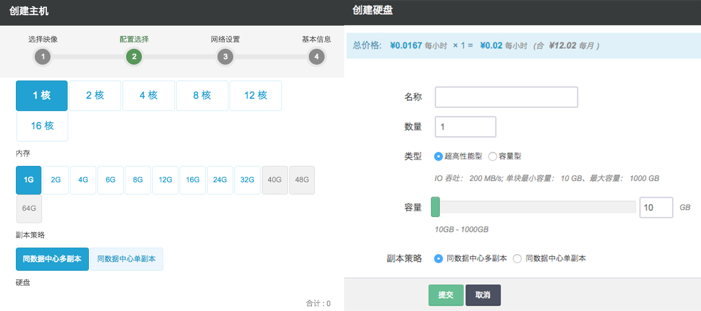Focus the capacity GB value field
The width and height of the screenshot is (701, 311).
pyautogui.click(x=657, y=207)
